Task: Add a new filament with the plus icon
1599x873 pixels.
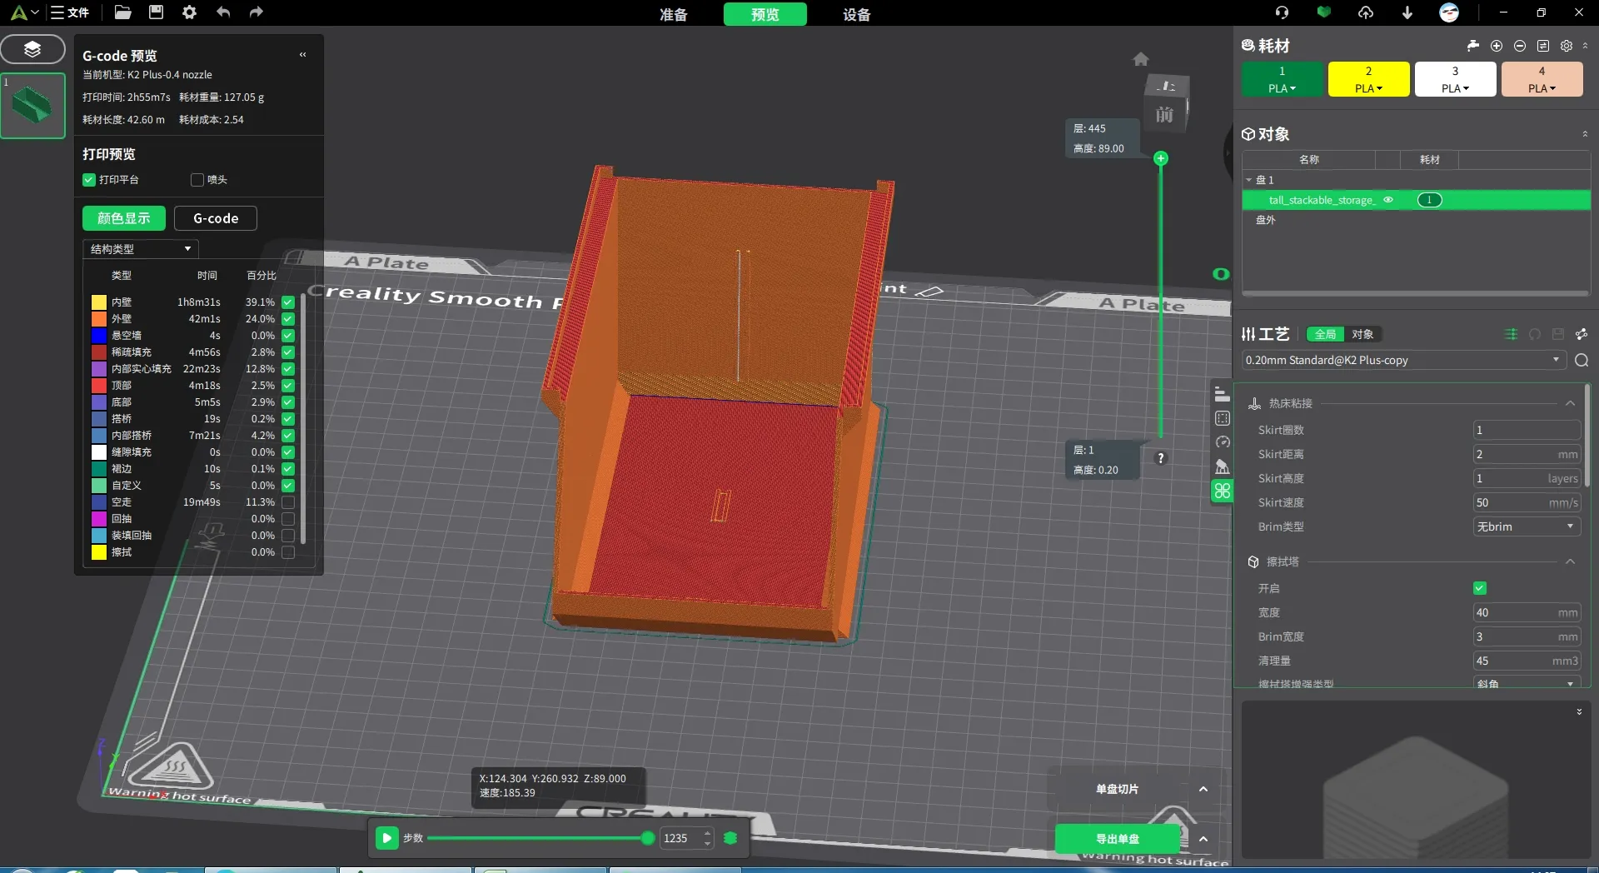Action: [1497, 46]
